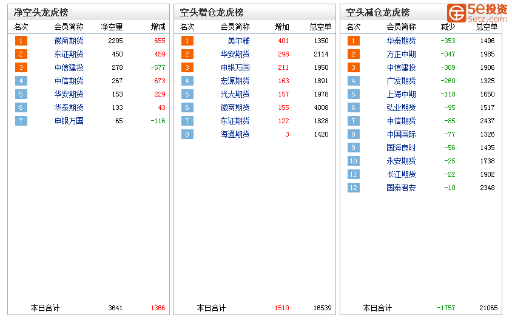Viewport: 512px width, 323px height.
Task: Select 中信期货 in the 空头减仓龙虎榜 table
Action: [x=402, y=121]
